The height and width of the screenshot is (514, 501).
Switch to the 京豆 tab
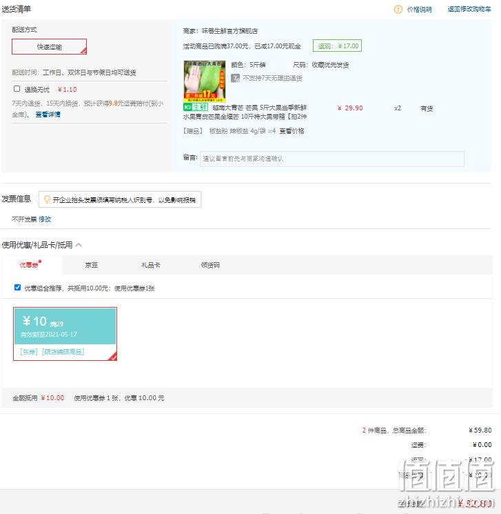point(92,265)
